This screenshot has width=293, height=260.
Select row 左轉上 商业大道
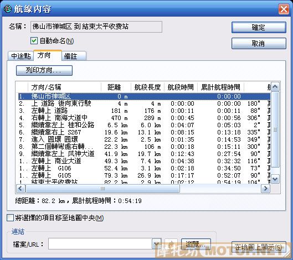144,161
